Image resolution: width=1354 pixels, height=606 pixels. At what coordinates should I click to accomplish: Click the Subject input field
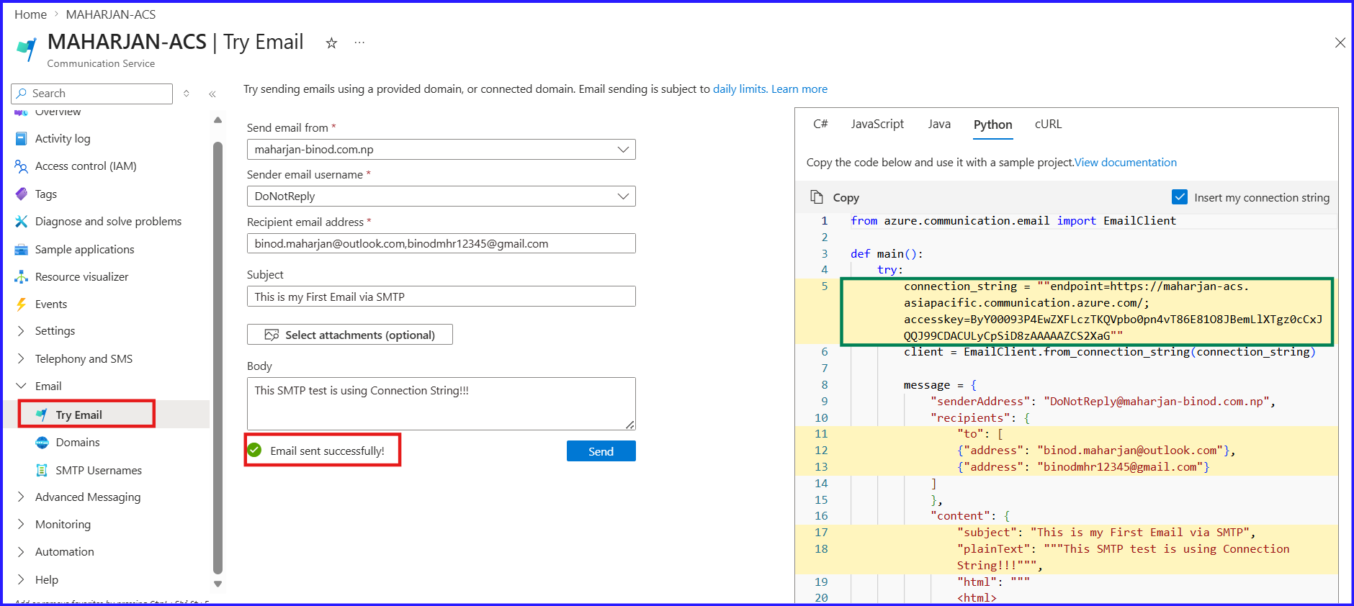tap(441, 297)
